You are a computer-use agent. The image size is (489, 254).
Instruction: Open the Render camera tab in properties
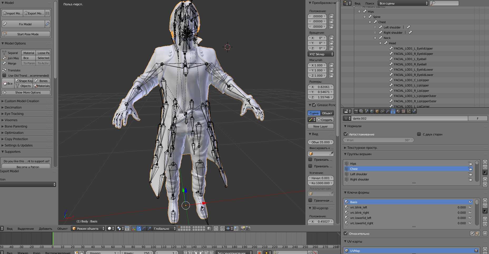[356, 111]
